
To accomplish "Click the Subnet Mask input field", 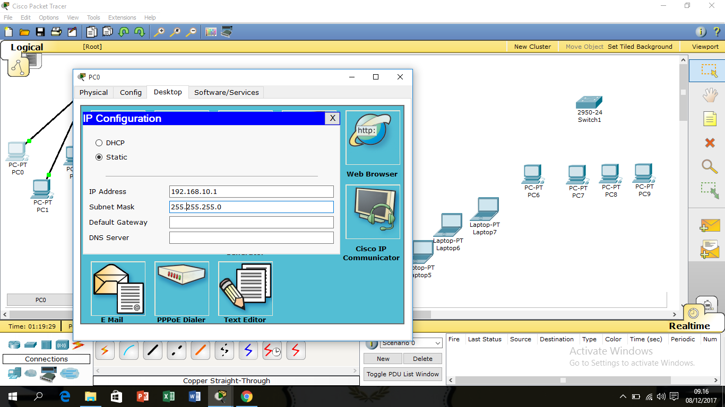I will (252, 207).
